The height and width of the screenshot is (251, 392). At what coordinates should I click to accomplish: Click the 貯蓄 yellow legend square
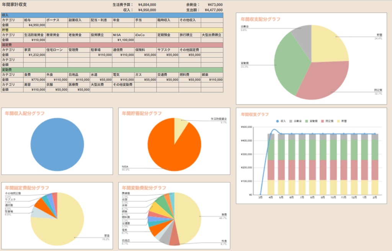[339, 121]
